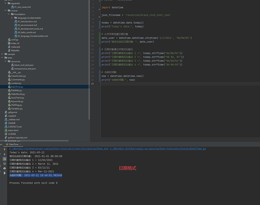Collapse the tests folder

click(x=2, y=58)
